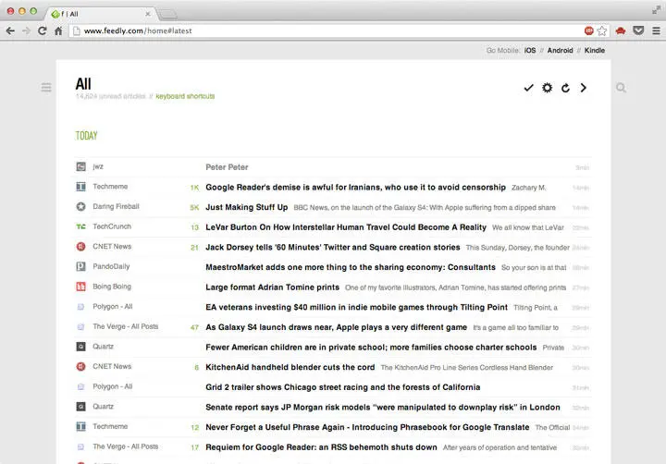Refresh the feed with the circular arrow
This screenshot has height=464, width=666.
click(x=565, y=88)
